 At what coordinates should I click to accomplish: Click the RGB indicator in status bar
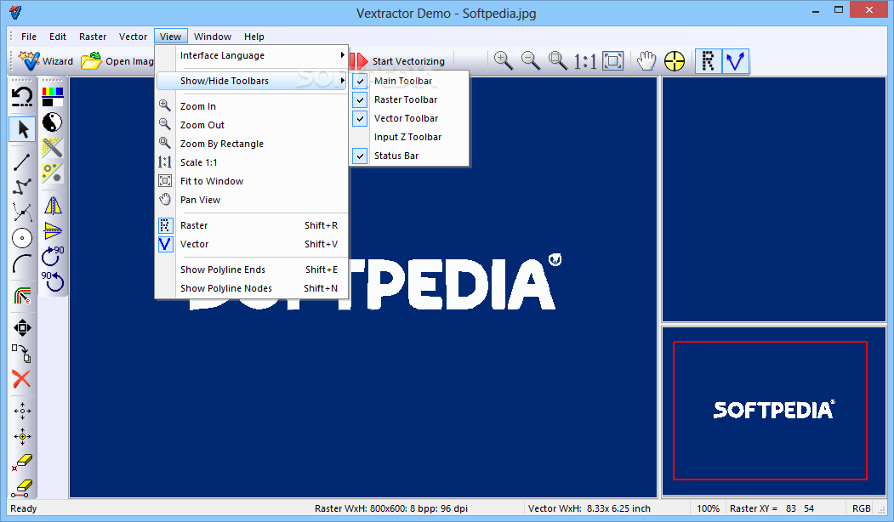[x=862, y=508]
